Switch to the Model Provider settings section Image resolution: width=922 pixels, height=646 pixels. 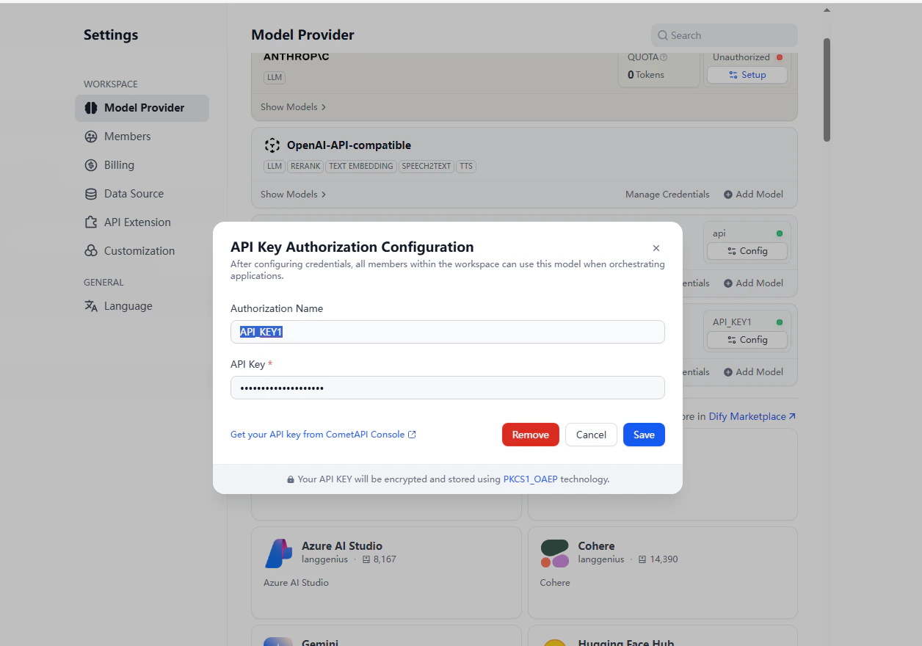pos(142,108)
